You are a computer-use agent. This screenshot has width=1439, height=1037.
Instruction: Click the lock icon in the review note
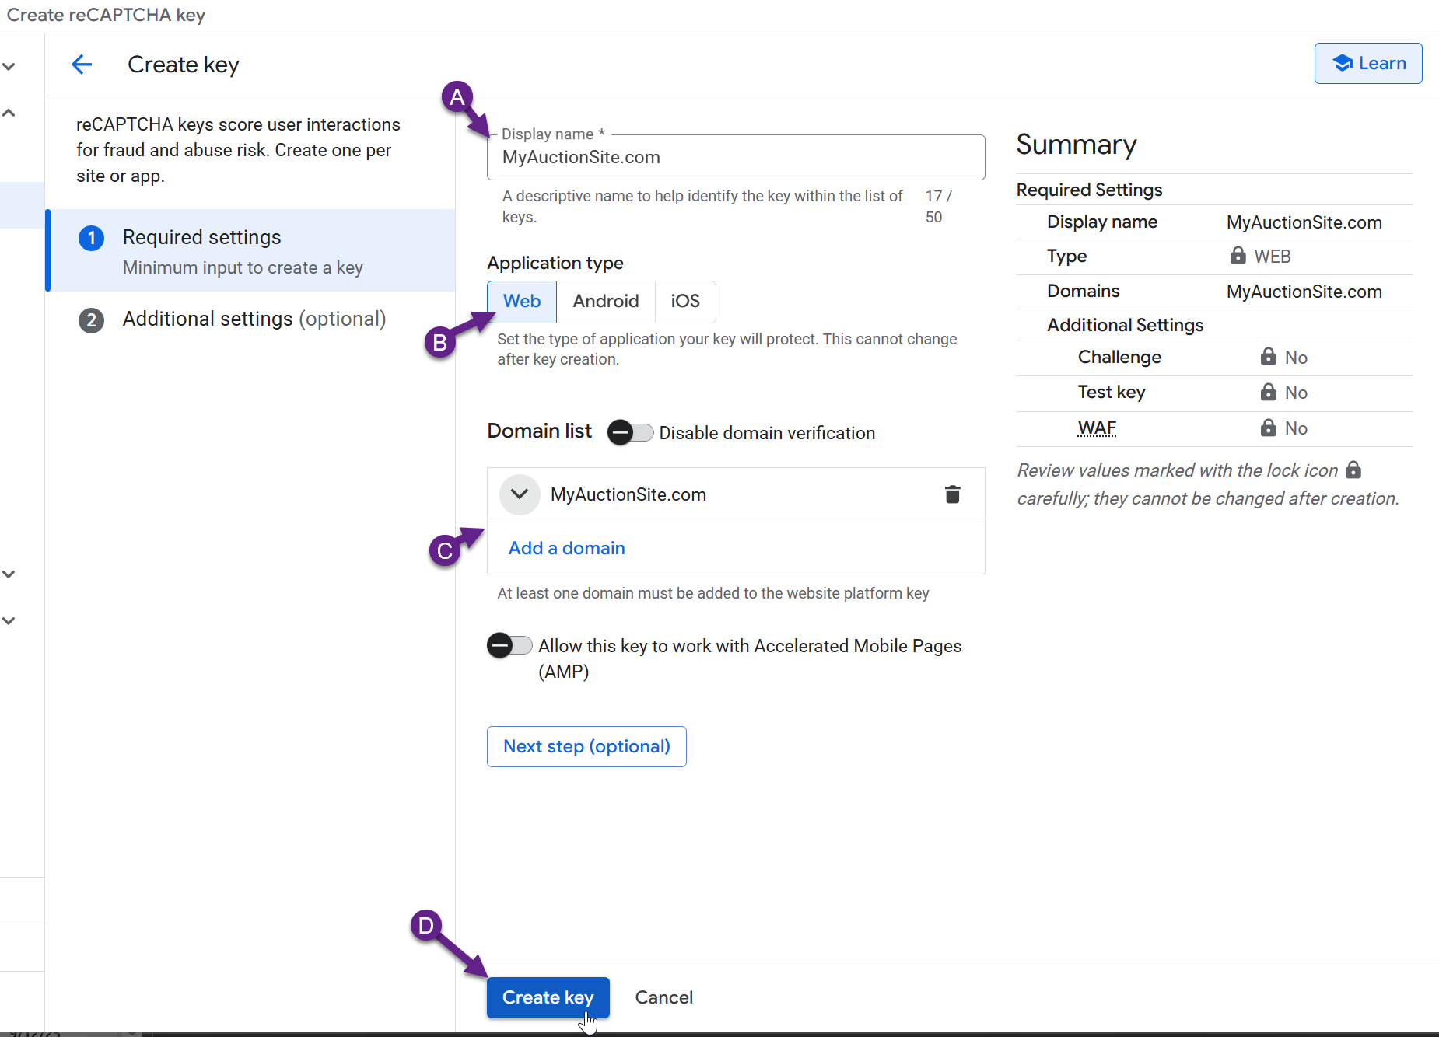click(x=1353, y=470)
